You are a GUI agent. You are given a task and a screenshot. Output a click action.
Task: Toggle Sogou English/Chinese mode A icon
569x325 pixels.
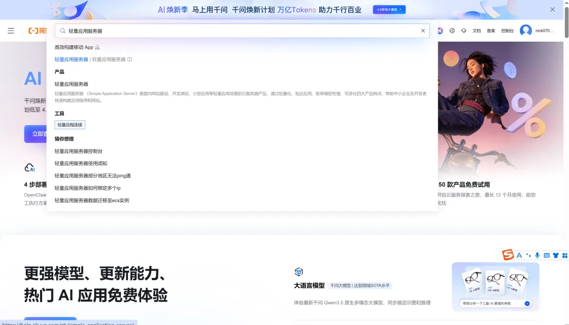click(x=519, y=255)
